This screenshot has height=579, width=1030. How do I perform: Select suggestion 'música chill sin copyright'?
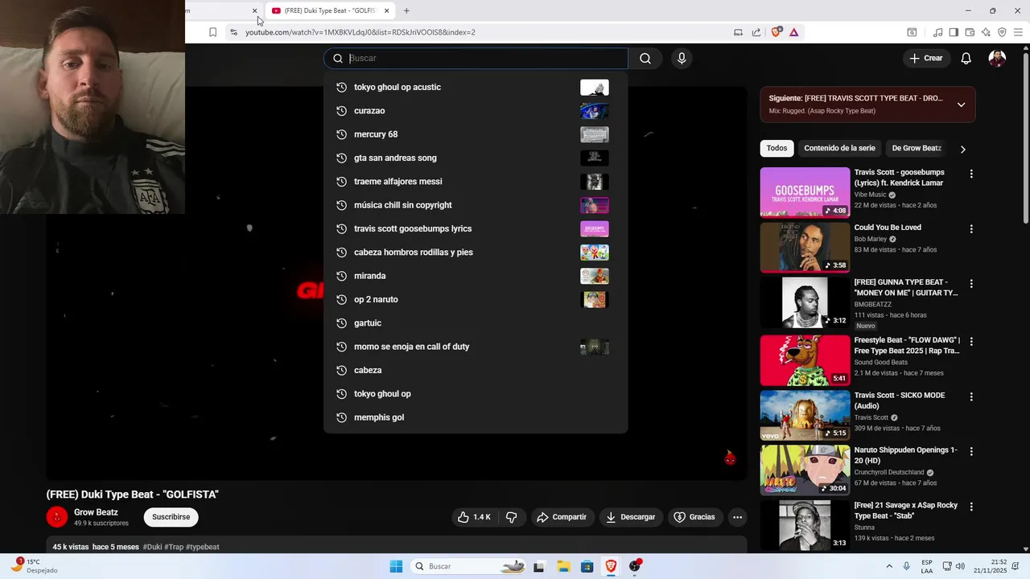click(x=475, y=205)
